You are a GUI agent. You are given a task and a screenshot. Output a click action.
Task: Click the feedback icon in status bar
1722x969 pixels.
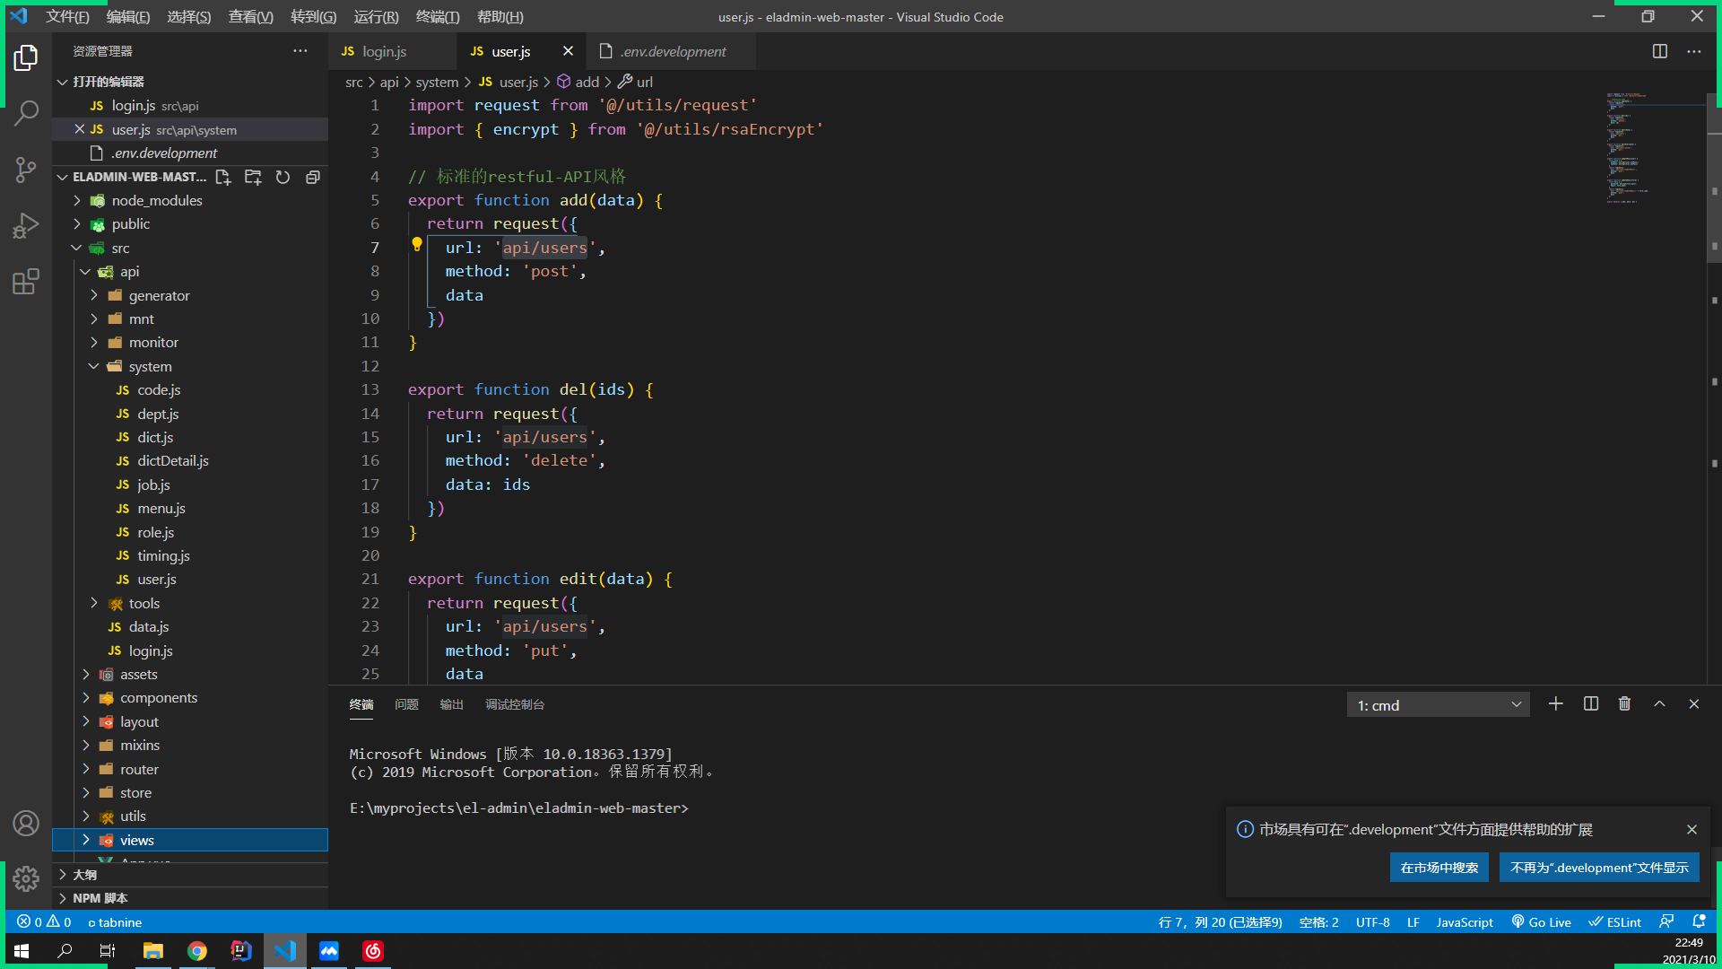1666,921
